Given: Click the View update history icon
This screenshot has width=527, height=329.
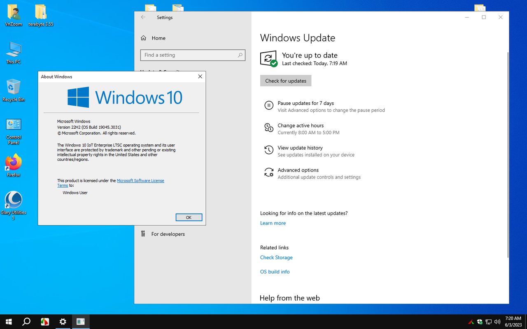Looking at the screenshot, I should coord(268,150).
